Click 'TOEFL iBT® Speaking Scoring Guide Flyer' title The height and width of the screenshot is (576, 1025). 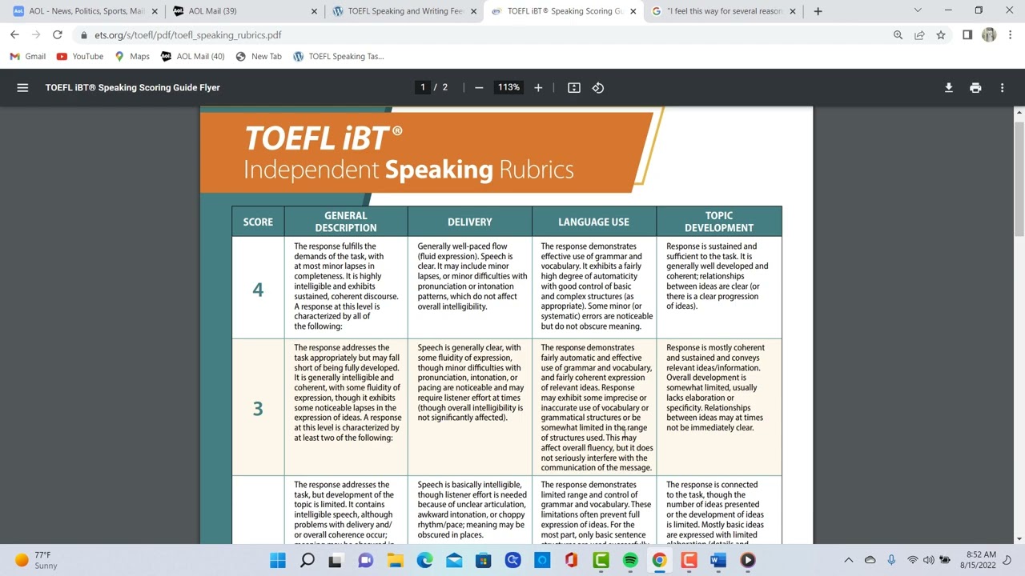coord(132,88)
